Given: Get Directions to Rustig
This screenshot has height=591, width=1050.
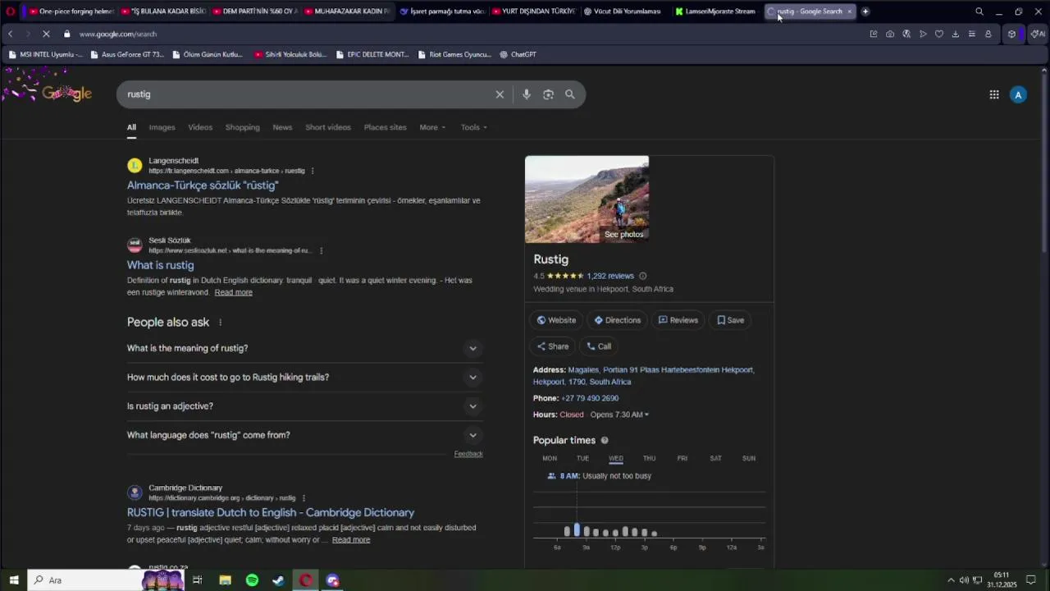Looking at the screenshot, I should [617, 320].
